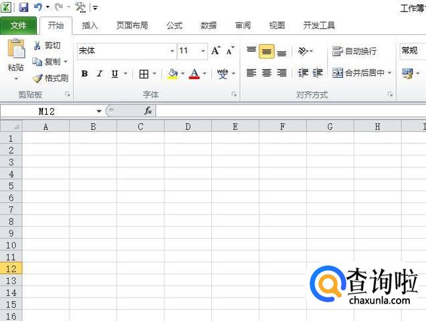Image resolution: width=426 pixels, height=321 pixels.
Task: Click the 自动换行 (Wrap Text) button
Action: (354, 51)
